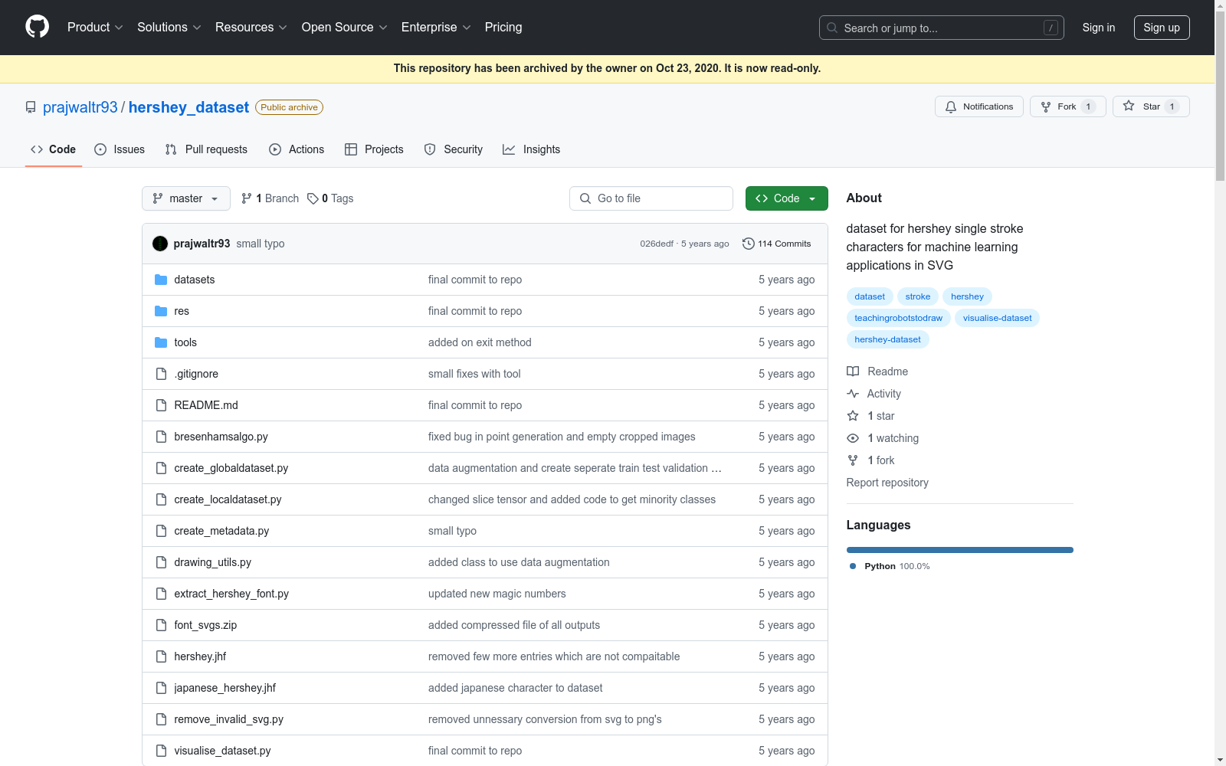Click the .gitignore file icon
Viewport: 1226px width, 766px height.
(161, 374)
